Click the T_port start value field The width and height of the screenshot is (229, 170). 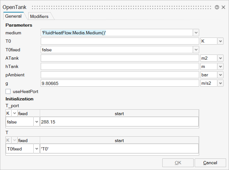pos(119,122)
